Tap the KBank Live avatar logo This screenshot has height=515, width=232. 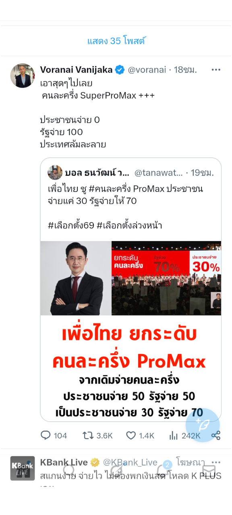[x=23, y=468]
